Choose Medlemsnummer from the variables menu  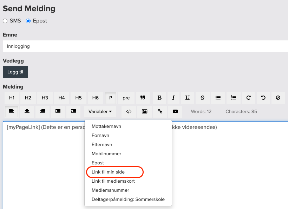128,190
